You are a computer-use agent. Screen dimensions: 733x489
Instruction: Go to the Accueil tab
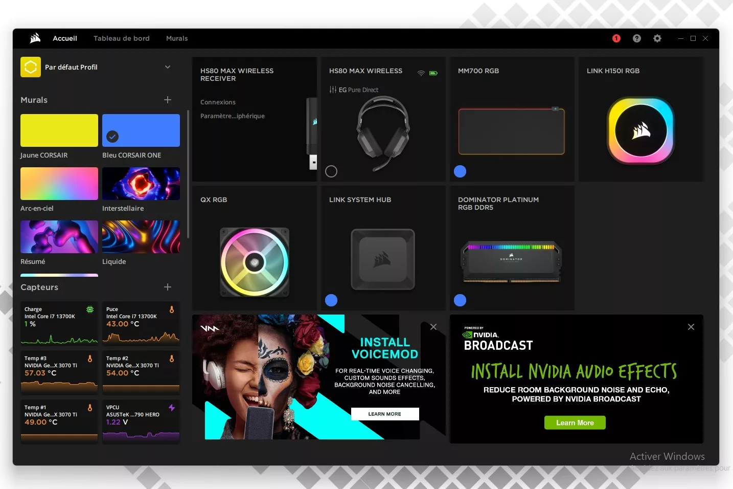tap(65, 38)
